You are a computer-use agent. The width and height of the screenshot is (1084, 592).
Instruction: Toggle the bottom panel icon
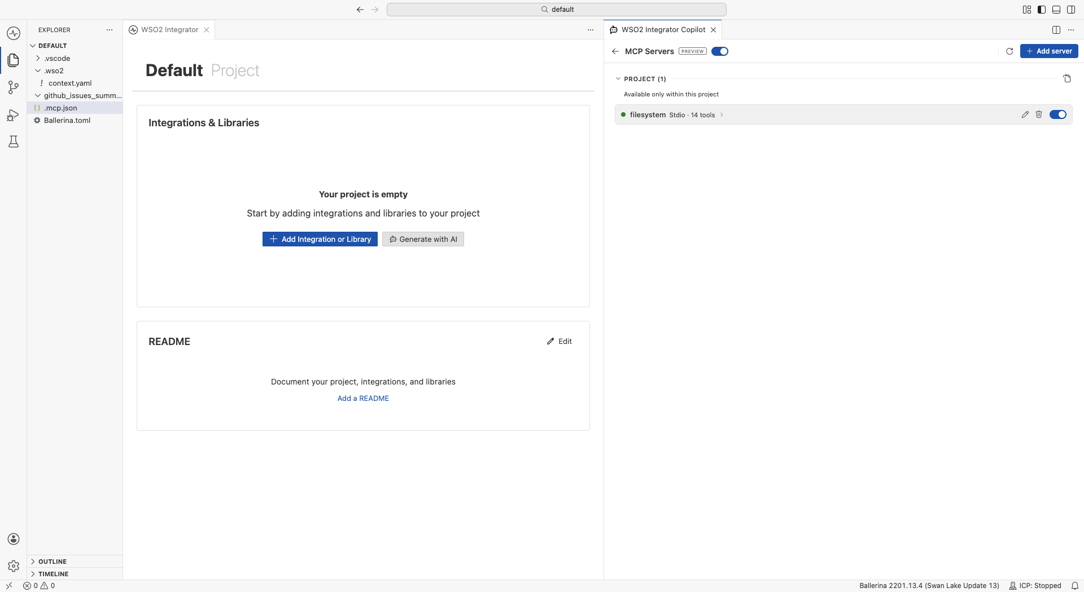click(x=1056, y=10)
